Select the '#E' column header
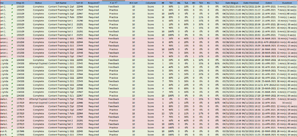Screen dimensions: 298x137 click(x=163, y=3)
